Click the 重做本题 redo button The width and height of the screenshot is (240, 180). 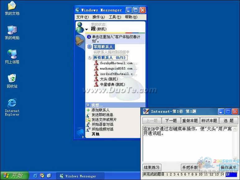point(190,121)
